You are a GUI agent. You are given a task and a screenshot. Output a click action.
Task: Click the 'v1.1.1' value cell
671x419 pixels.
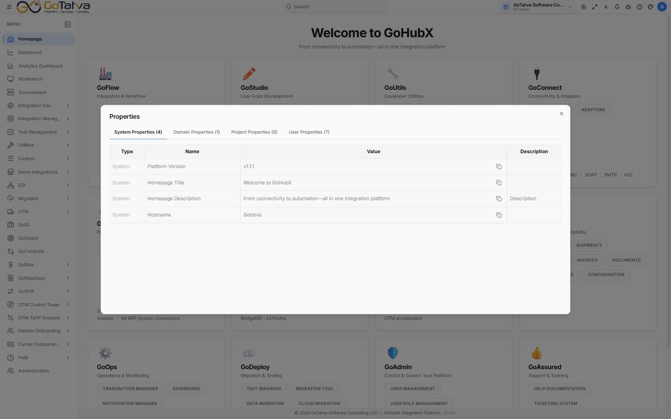tap(373, 167)
